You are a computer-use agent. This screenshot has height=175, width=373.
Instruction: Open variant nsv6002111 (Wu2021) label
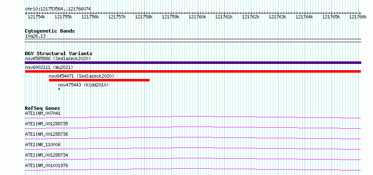[x=49, y=67]
